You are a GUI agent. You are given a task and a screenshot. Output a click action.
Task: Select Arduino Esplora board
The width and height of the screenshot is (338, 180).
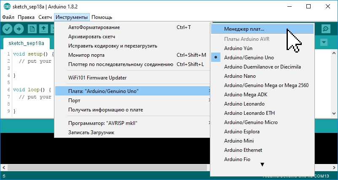tap(262, 131)
